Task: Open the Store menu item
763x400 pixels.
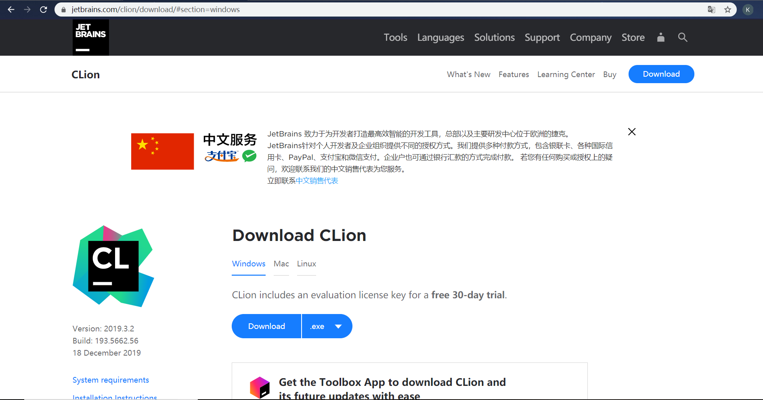Action: point(633,37)
